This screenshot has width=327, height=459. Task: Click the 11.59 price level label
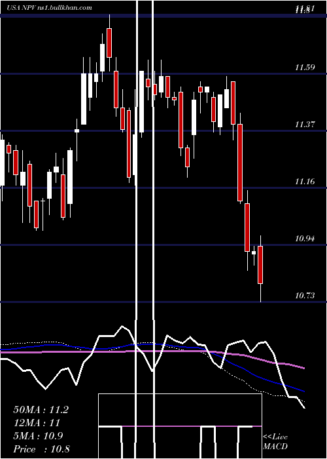(305, 68)
